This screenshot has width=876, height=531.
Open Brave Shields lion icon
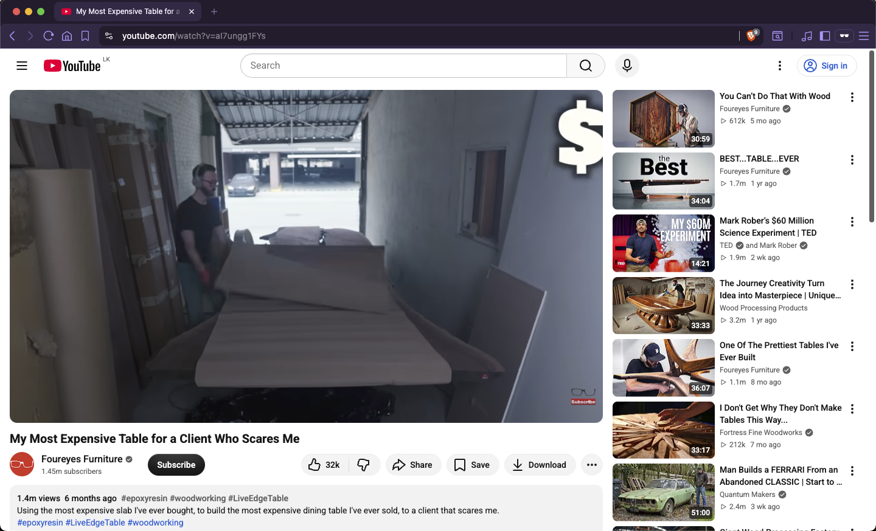point(752,36)
